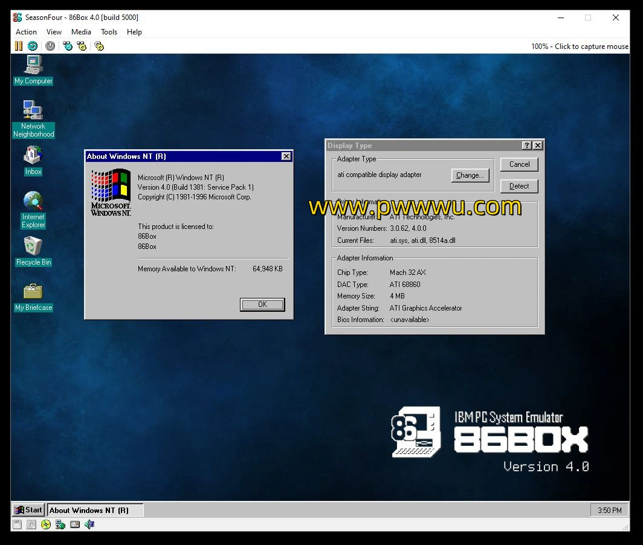Click the 'This product is licensed to:' text
The image size is (643, 545).
(x=175, y=227)
